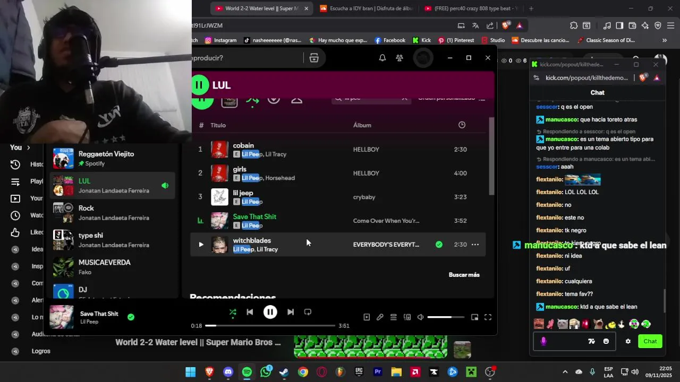Open the Facebook bookmark
The width and height of the screenshot is (680, 382).
390,40
